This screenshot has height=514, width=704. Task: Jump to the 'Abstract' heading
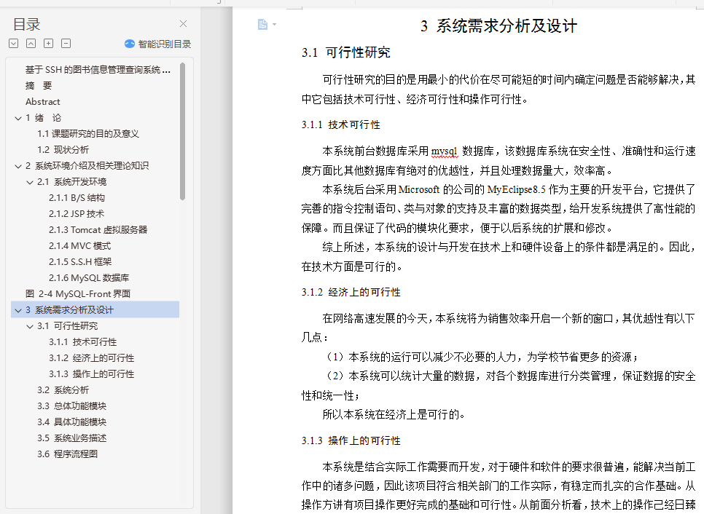click(x=43, y=102)
